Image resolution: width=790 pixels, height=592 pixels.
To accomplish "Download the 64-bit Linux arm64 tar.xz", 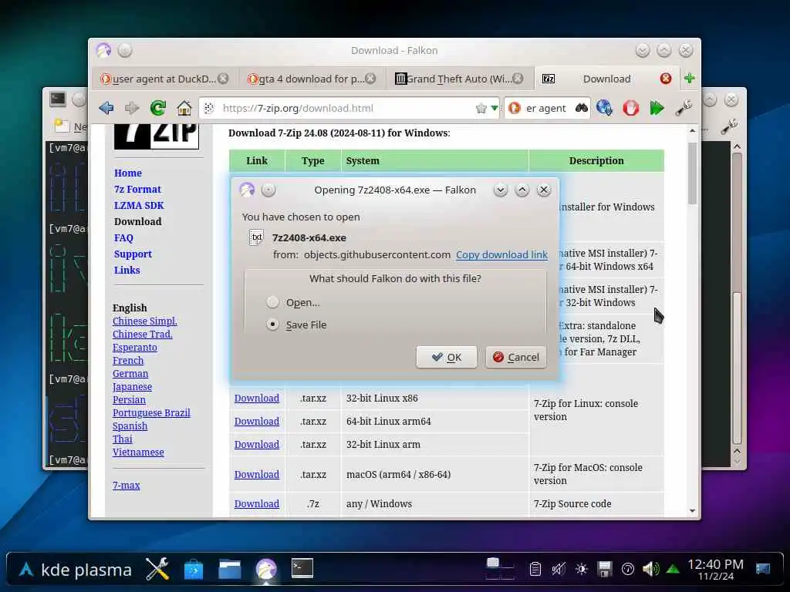I will (x=256, y=421).
